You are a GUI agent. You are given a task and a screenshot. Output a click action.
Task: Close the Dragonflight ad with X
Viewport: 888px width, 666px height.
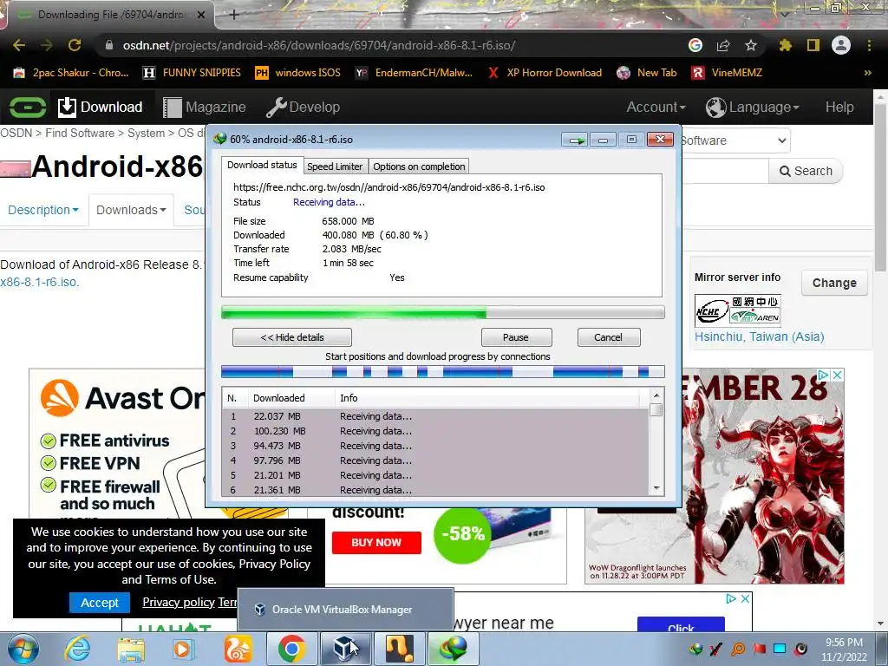coord(837,375)
